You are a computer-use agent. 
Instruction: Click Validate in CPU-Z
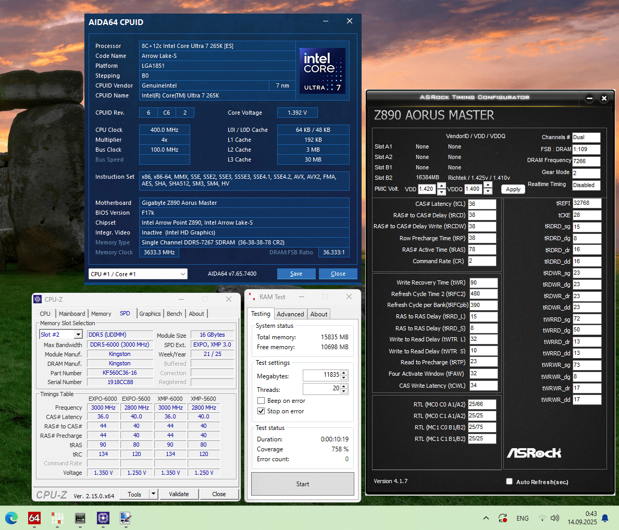coord(179,494)
